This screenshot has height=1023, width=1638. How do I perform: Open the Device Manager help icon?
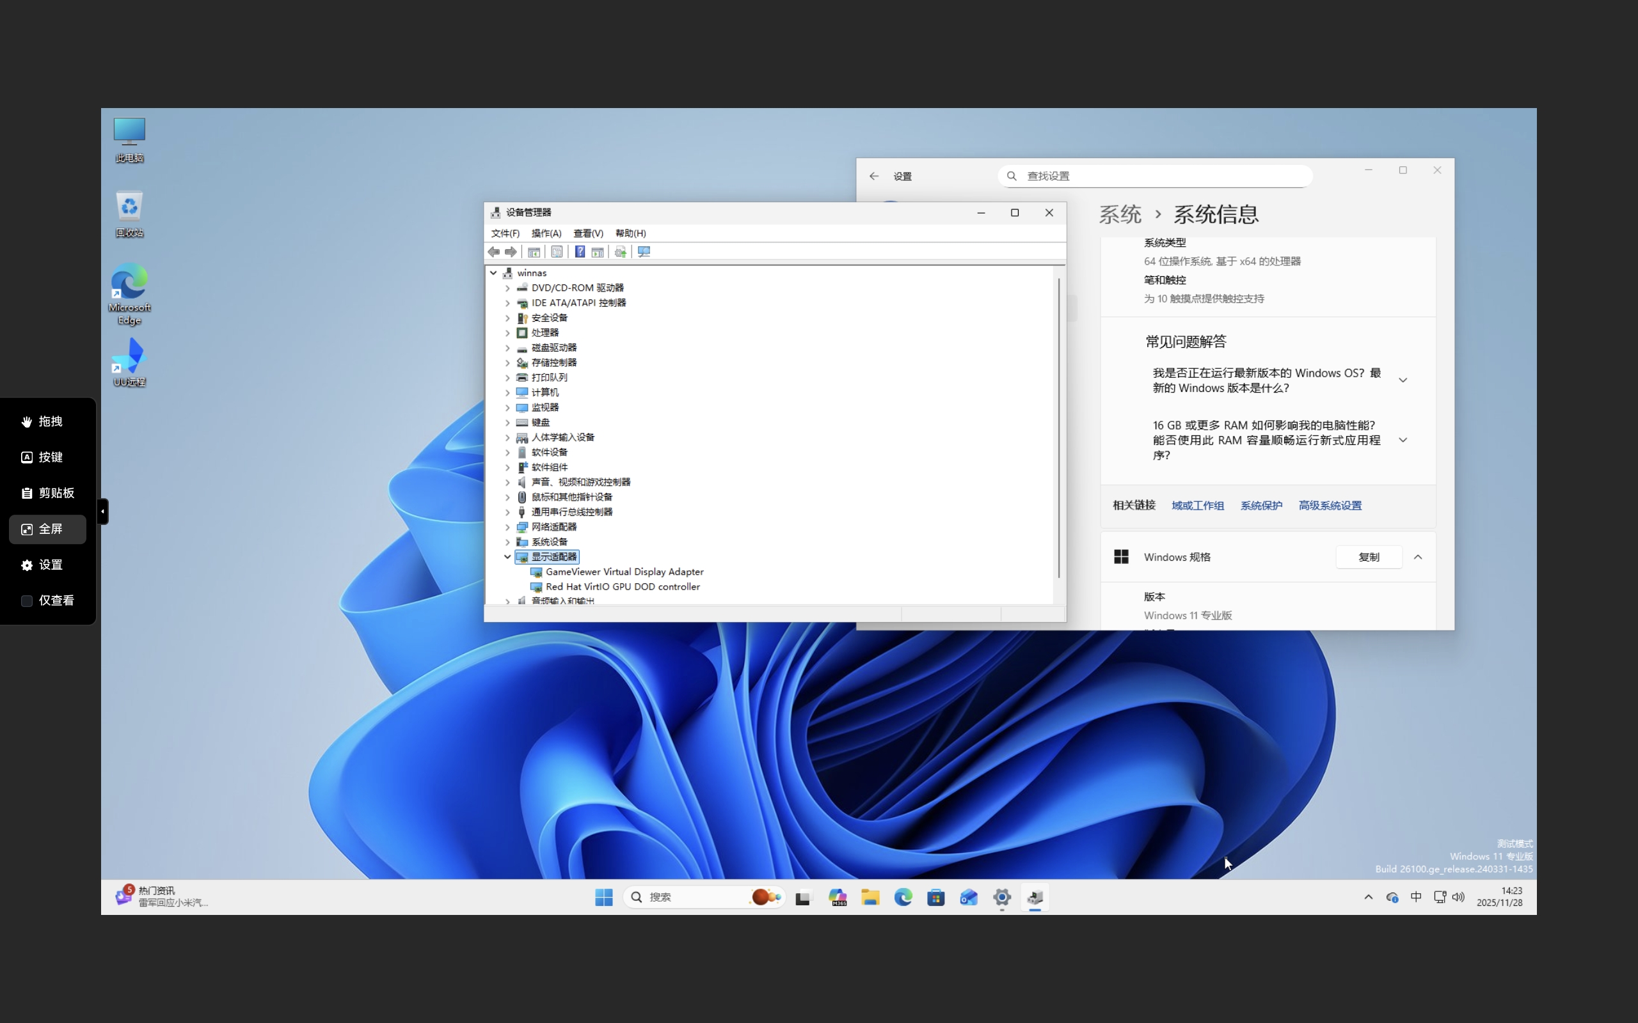point(580,251)
